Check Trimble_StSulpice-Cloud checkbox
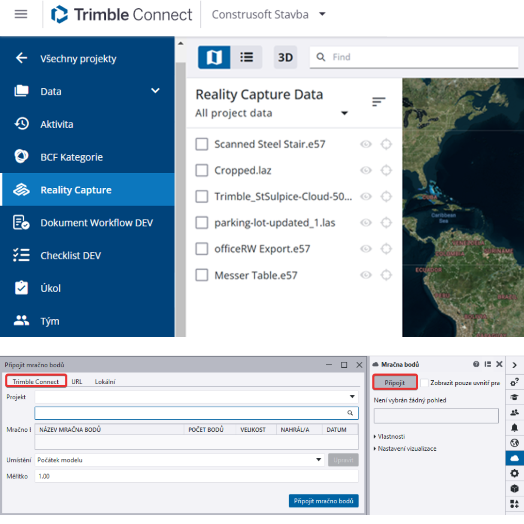This screenshot has width=524, height=524. [x=202, y=196]
